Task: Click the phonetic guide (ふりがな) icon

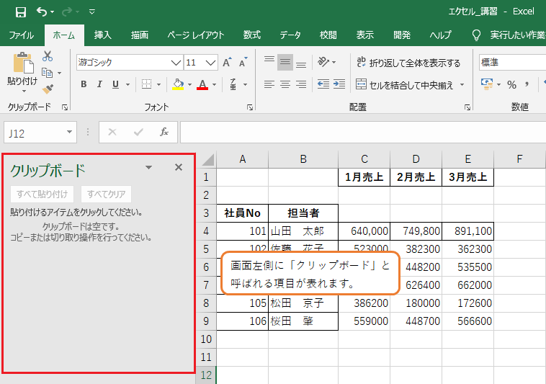Action: tap(233, 84)
